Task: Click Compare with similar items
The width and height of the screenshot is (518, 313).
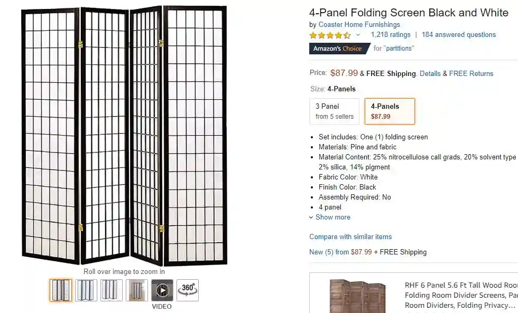Action: tap(350, 236)
